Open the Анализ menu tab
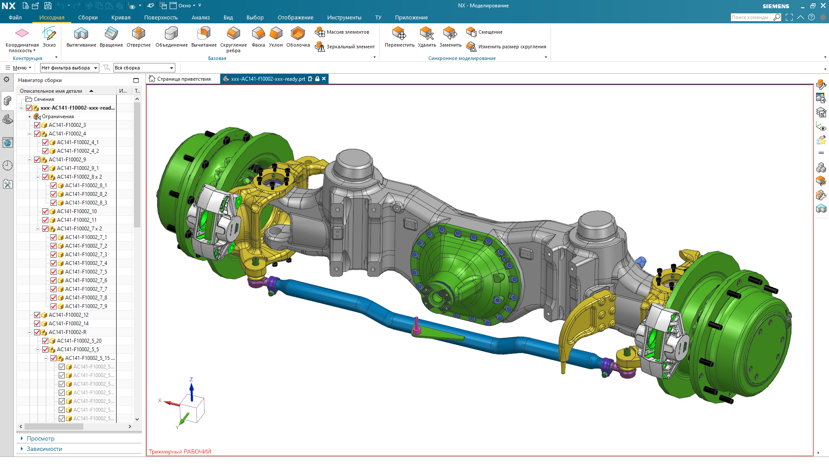 (200, 18)
